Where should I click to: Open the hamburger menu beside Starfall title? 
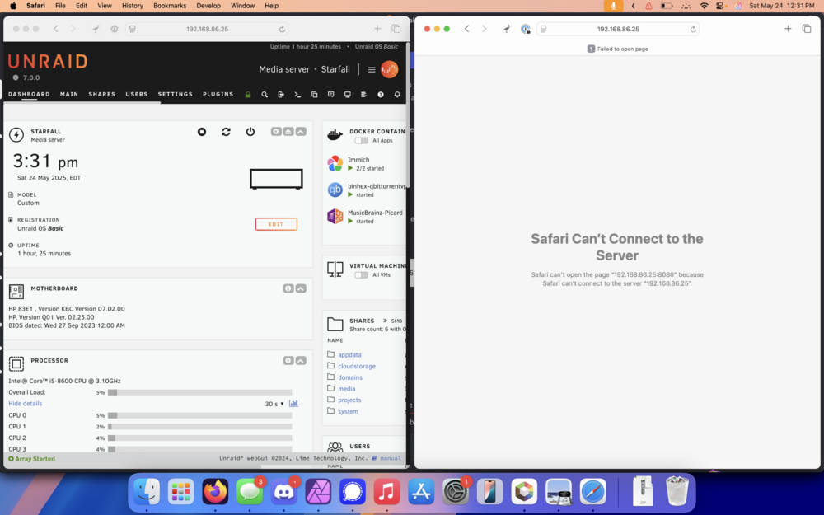pyautogui.click(x=372, y=69)
